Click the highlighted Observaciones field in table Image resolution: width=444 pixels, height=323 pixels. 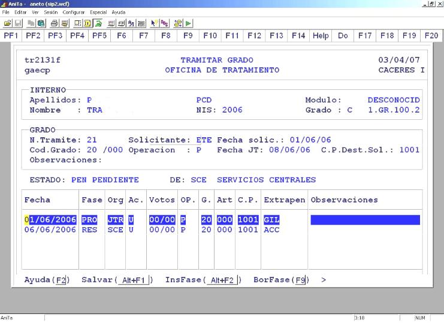click(x=365, y=220)
